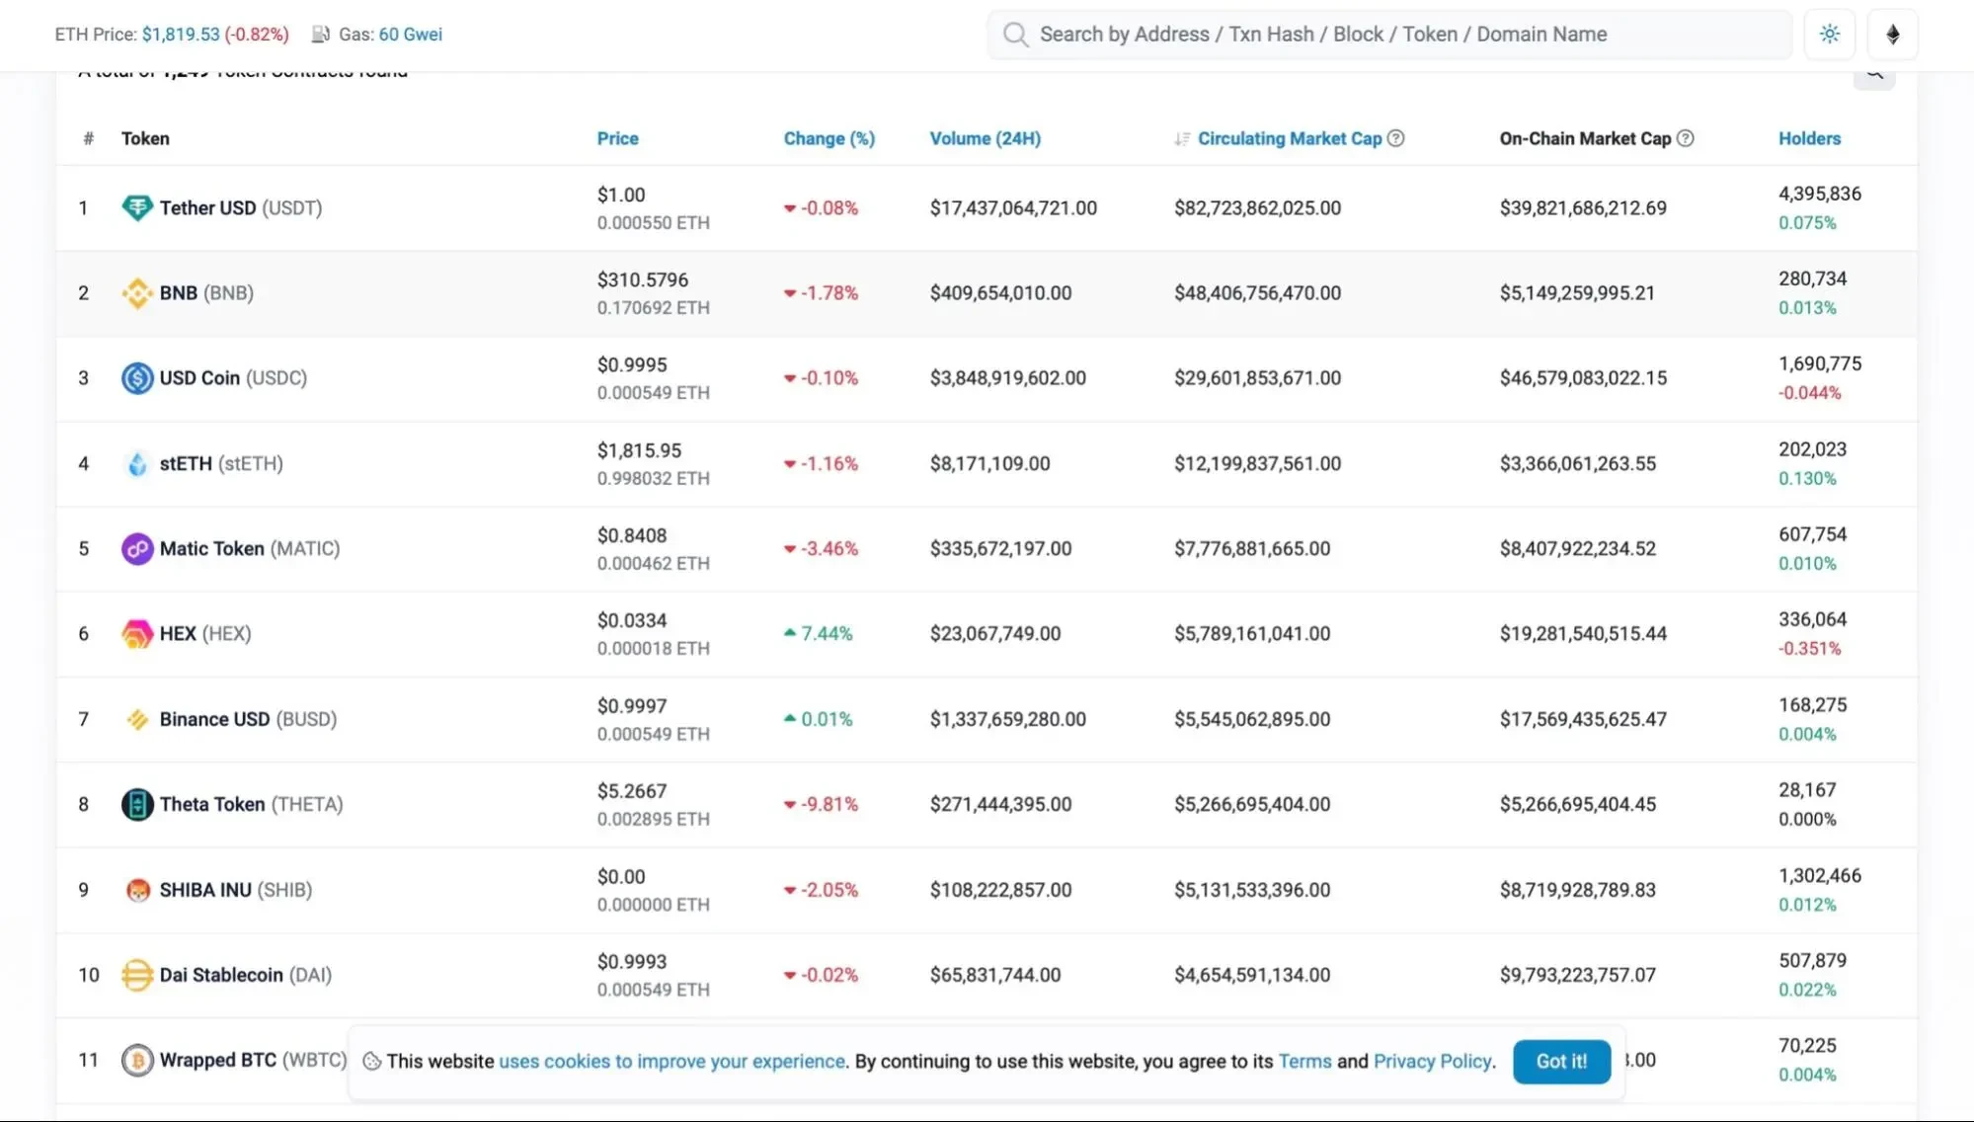
Task: Open the Wrapped BTC (WBTC) link
Action: pos(253,1061)
